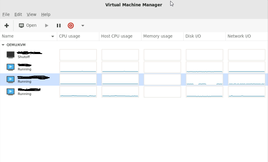Select the Shutoff virtual machine icon
Screen dimensions: 268x162
pos(10,55)
